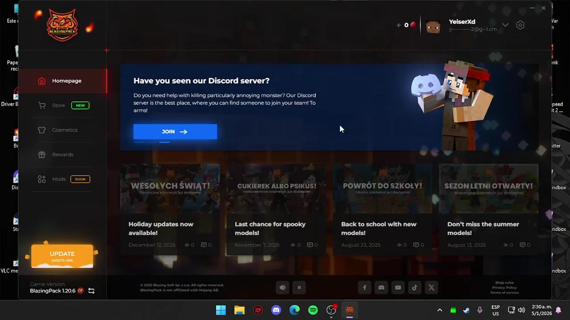Open the Holiday updates news card
The height and width of the screenshot is (320, 570).
click(x=170, y=209)
